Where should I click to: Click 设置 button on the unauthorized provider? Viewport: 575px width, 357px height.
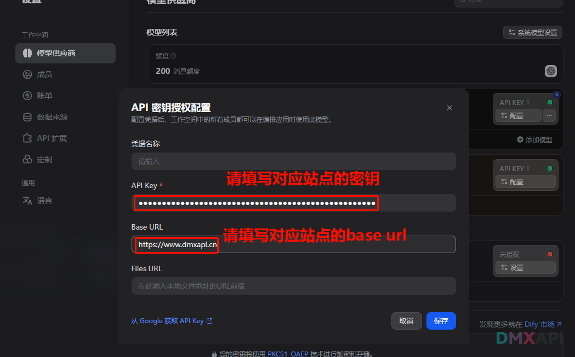[525, 267]
